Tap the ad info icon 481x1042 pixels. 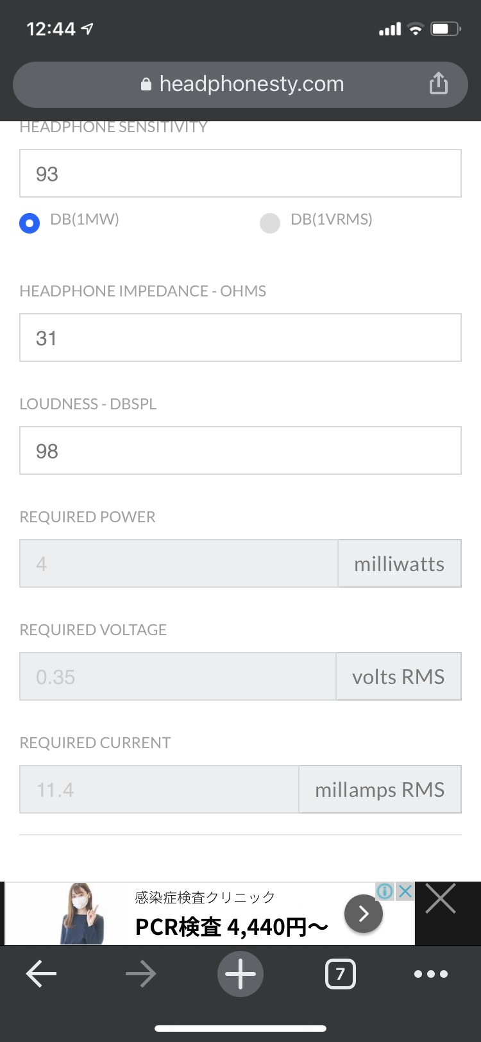click(385, 891)
